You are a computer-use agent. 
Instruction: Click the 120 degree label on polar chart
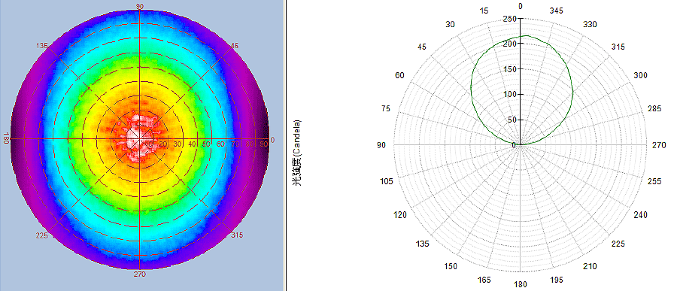tap(400, 215)
